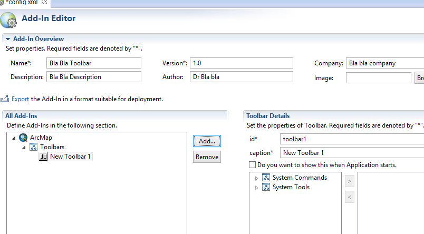Expand the System Commands node
The height and width of the screenshot is (234, 424).
click(257, 178)
